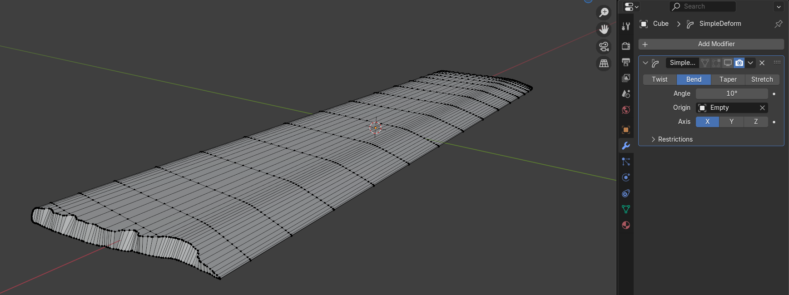Toggle modifier render visibility camera icon
This screenshot has width=789, height=295.
739,63
